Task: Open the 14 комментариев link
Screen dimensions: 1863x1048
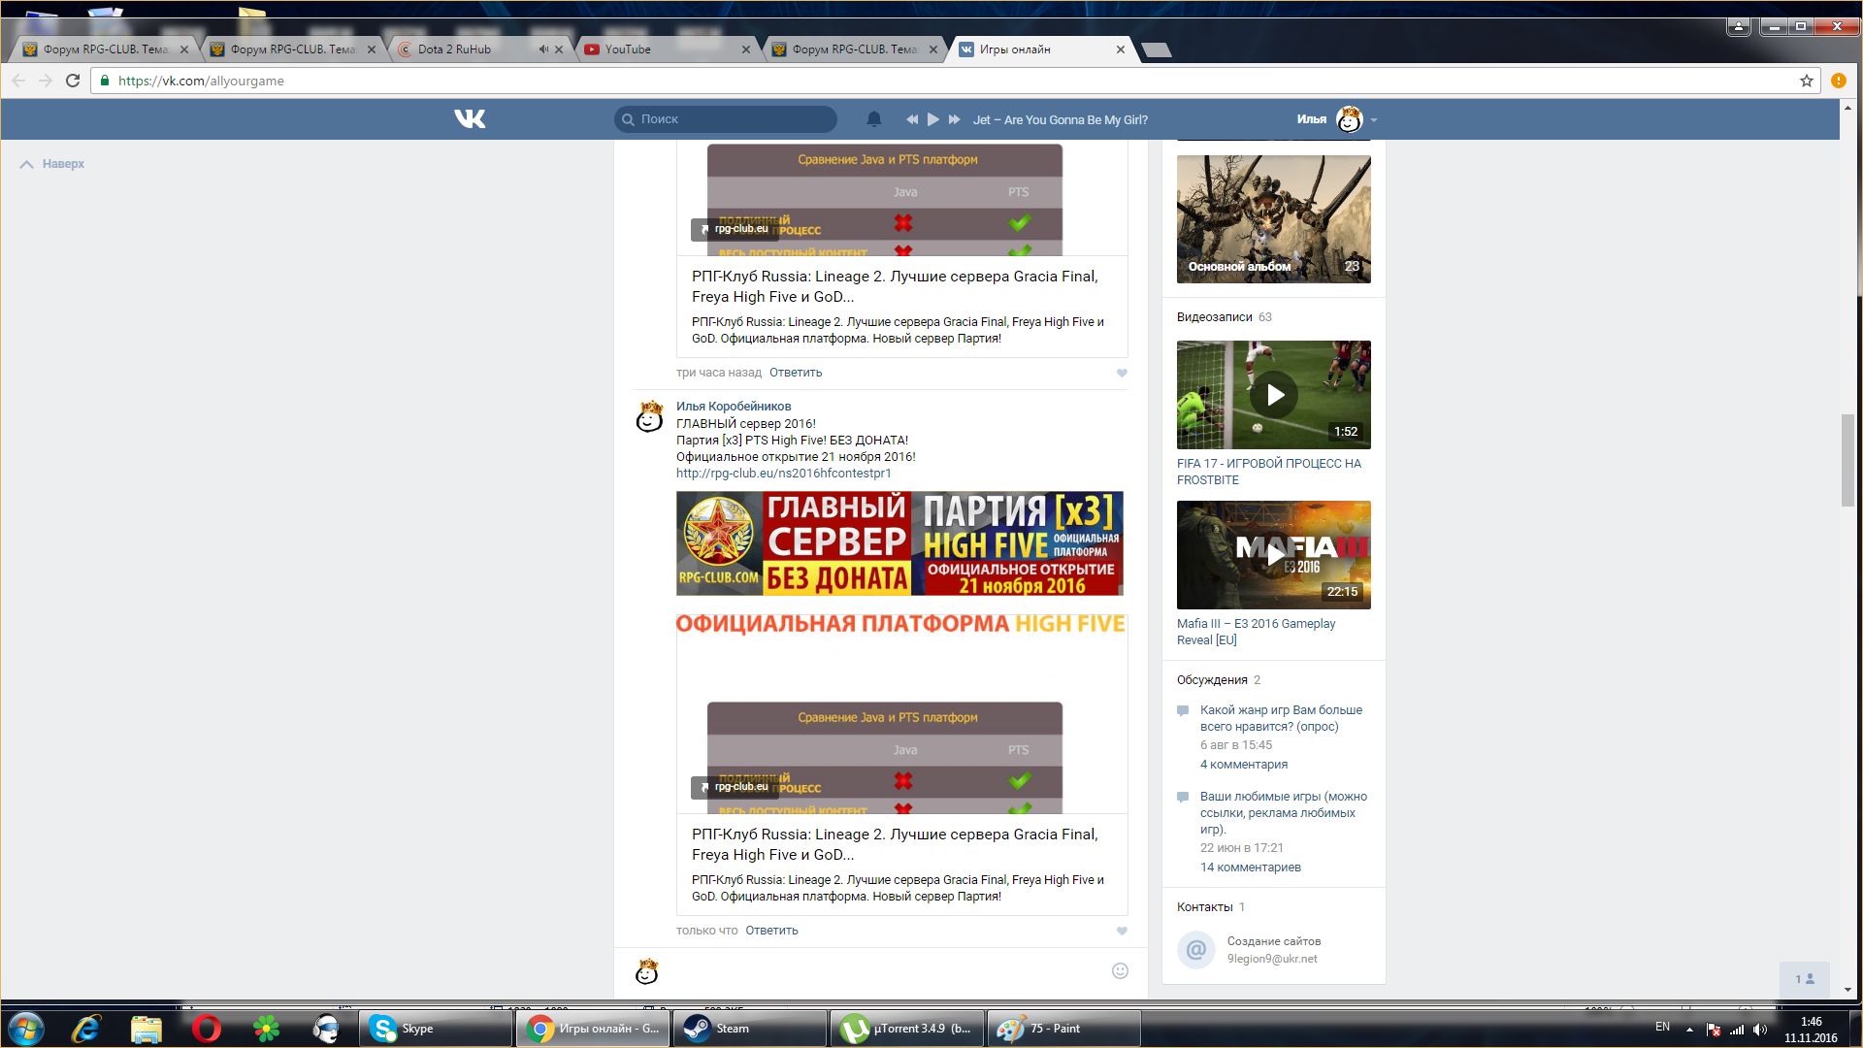Action: [x=1251, y=868]
